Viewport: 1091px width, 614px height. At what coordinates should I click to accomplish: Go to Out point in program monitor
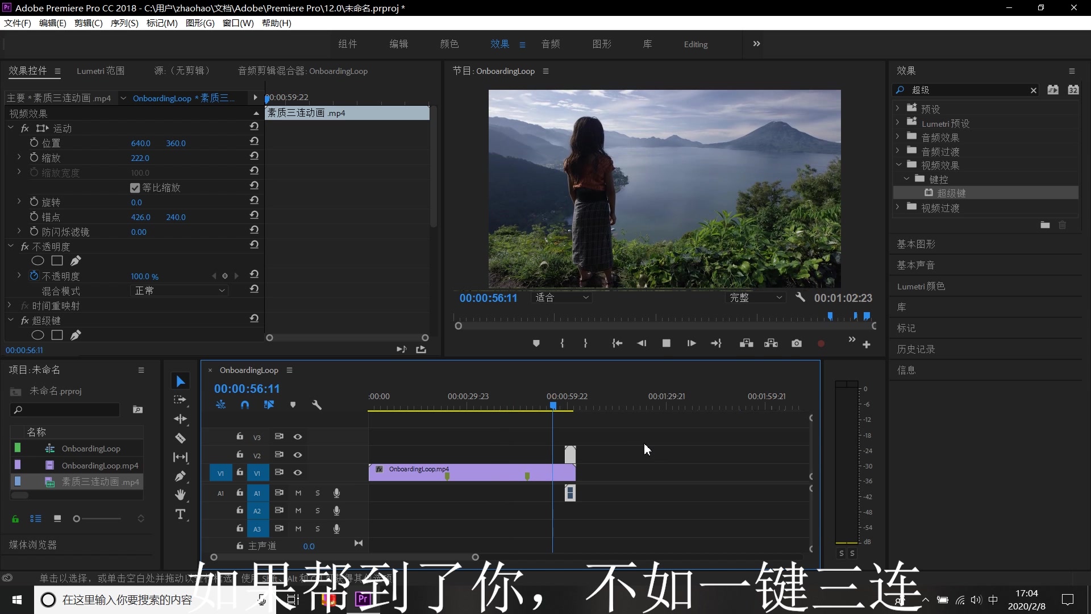[x=716, y=343]
